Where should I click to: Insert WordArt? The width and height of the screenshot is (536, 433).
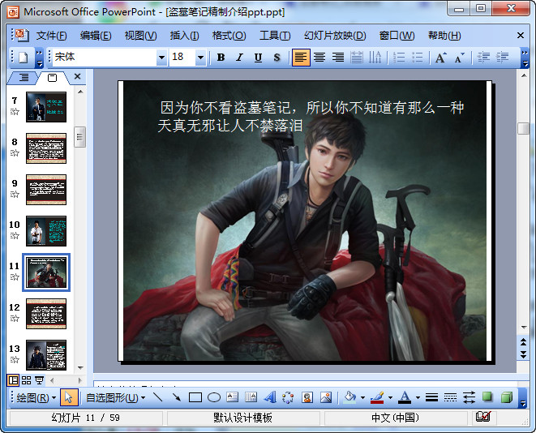coord(270,397)
